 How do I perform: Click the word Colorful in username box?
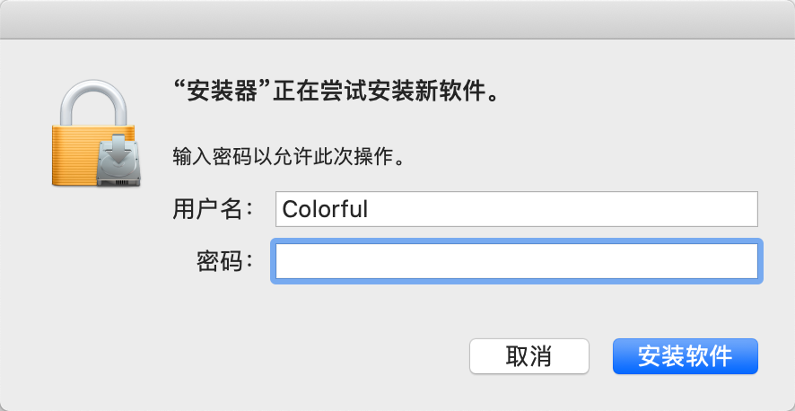[325, 209]
